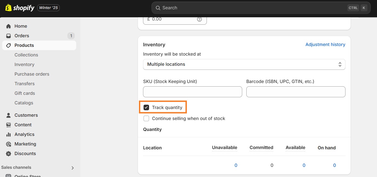Expand the Sales channels section
Screen dimensions: 377x177
coord(73,167)
